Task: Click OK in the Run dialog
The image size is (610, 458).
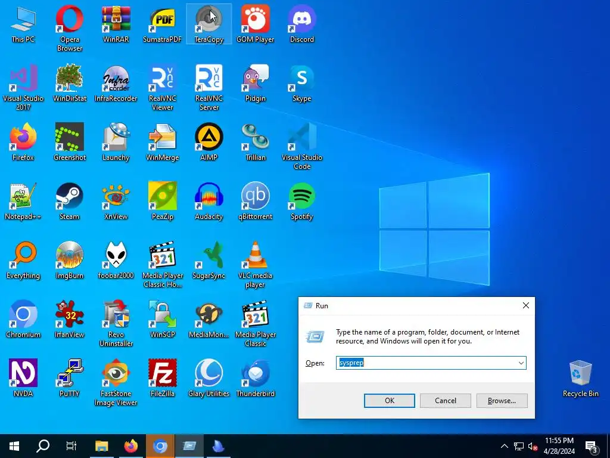Action: [x=390, y=401]
